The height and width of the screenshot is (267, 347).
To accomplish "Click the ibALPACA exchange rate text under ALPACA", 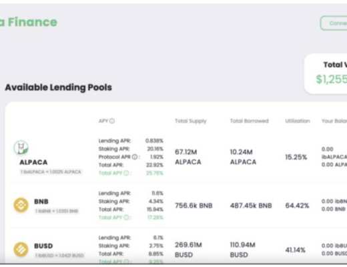I will pyautogui.click(x=51, y=172).
